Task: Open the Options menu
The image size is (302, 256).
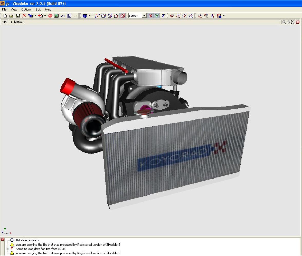Action: coord(26,10)
